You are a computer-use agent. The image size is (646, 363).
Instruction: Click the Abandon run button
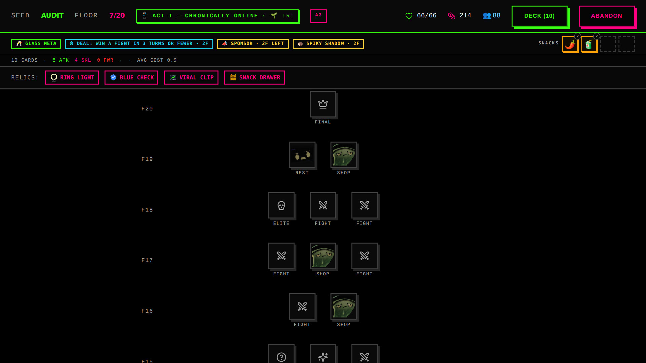point(607,16)
